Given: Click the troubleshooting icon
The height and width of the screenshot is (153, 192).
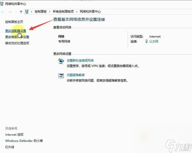Looking at the screenshot, I should click(61, 76).
